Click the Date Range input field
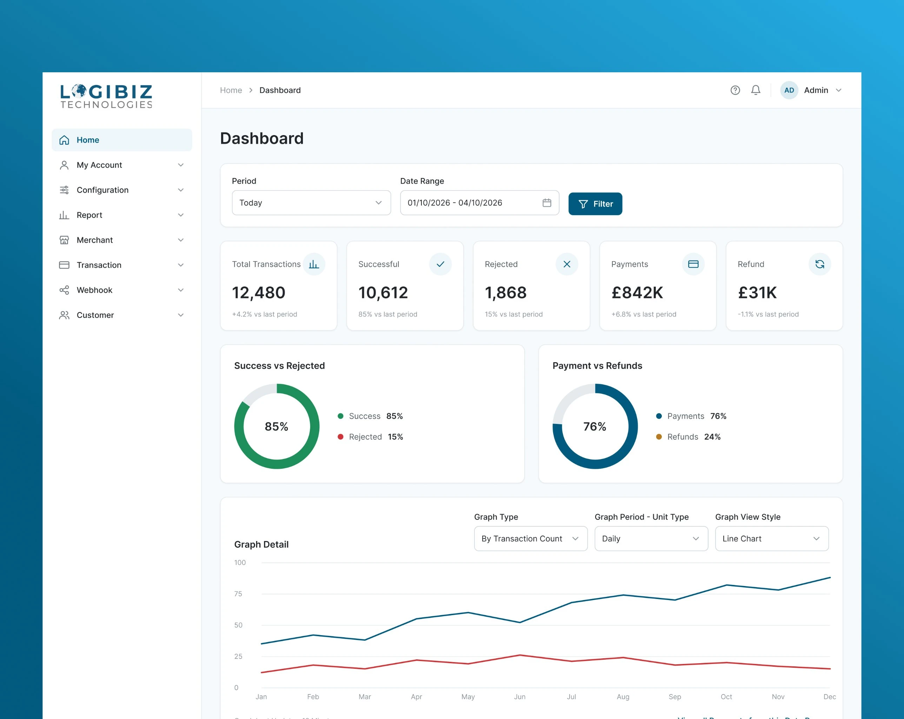This screenshot has height=719, width=904. (x=480, y=203)
